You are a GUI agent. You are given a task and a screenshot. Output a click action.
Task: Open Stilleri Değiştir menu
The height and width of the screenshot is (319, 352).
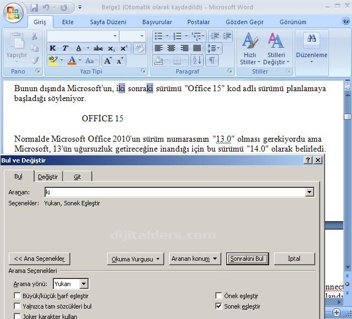coord(276,49)
